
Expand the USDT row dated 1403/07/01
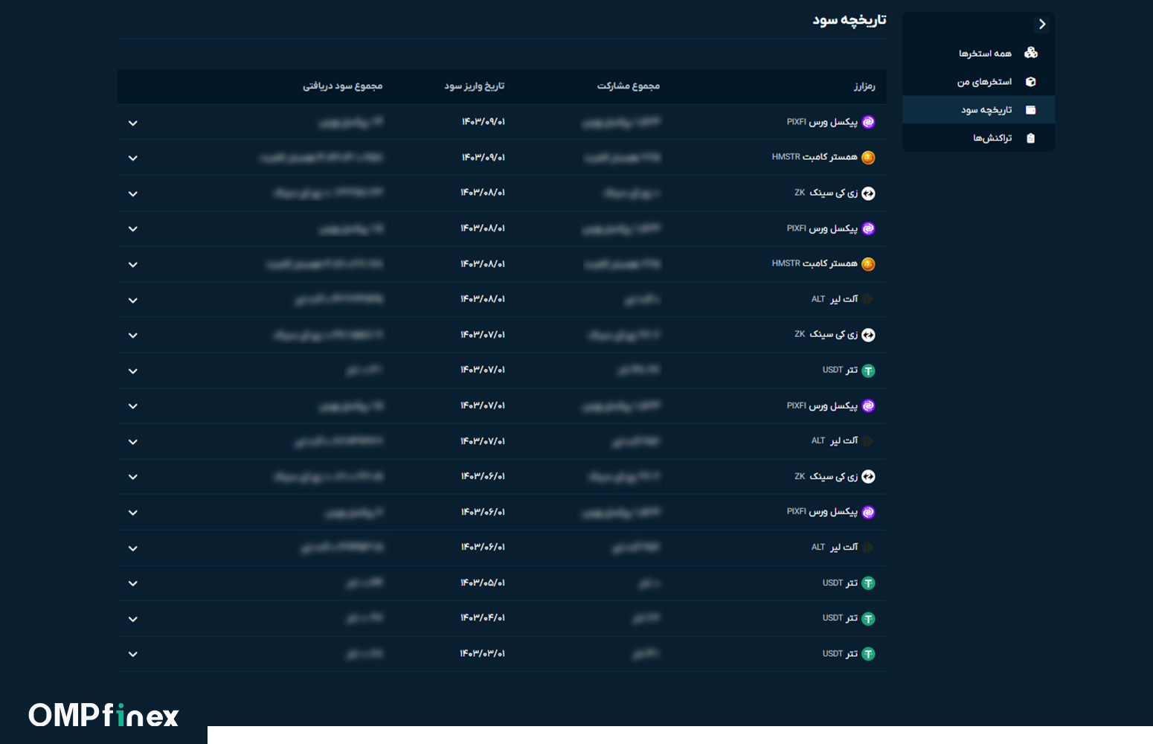[133, 371]
